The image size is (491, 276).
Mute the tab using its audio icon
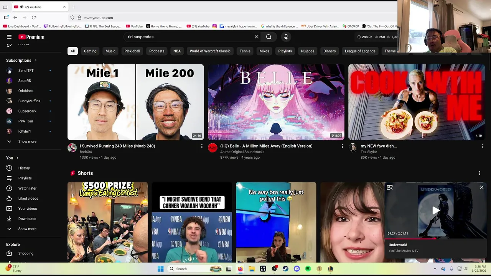[x=21, y=7]
